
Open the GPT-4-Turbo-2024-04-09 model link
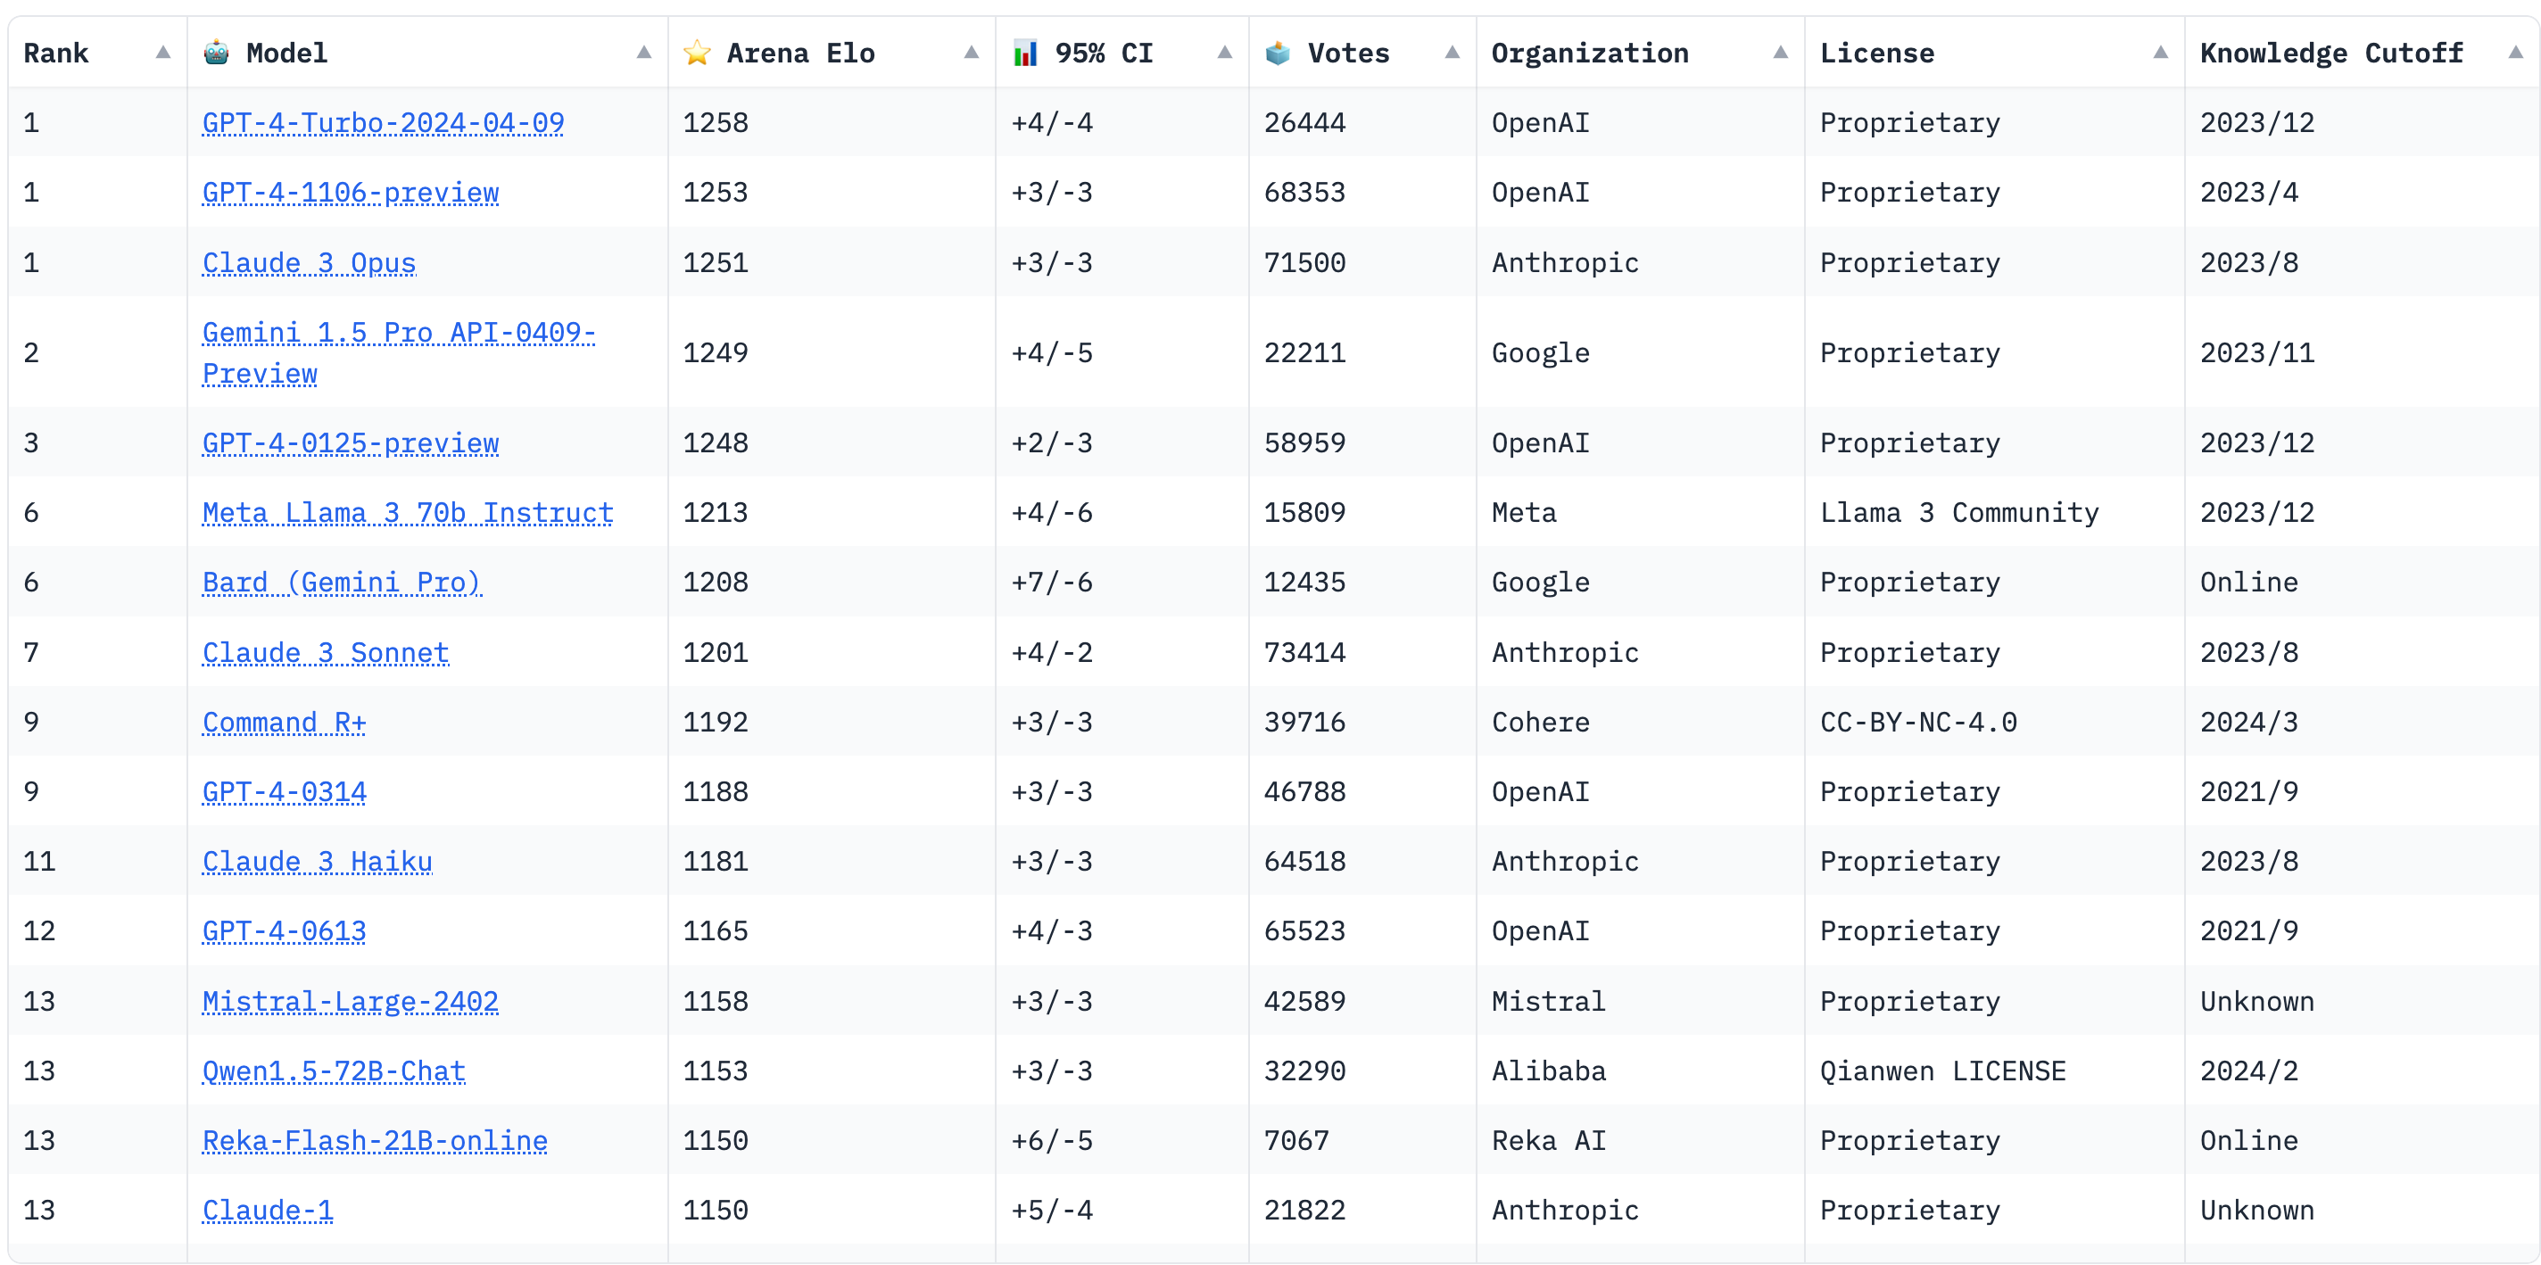[x=383, y=122]
